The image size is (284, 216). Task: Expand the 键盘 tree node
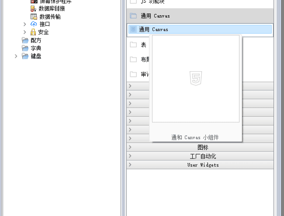point(16,56)
